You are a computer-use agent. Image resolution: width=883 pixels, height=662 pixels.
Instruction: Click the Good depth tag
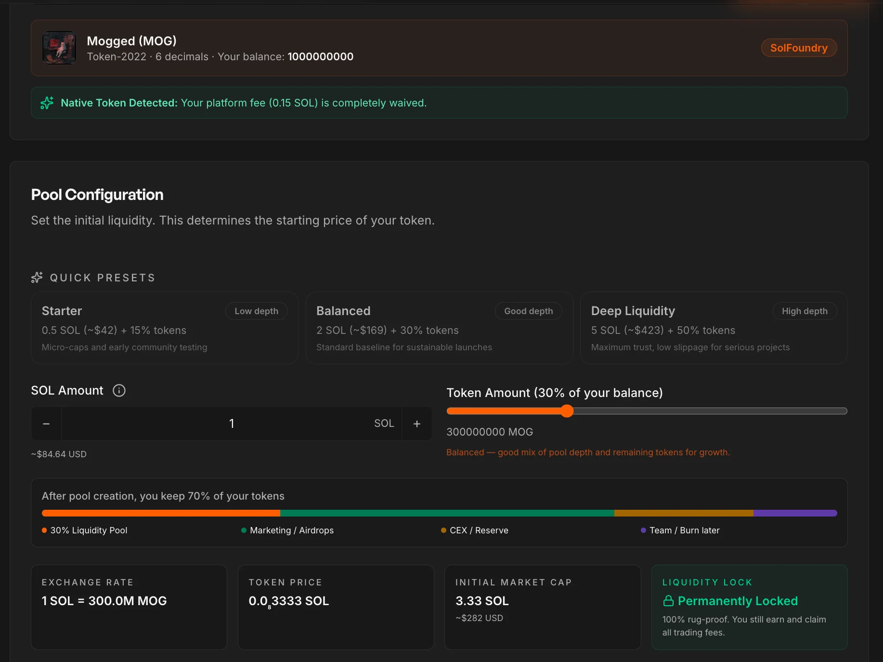pos(528,311)
